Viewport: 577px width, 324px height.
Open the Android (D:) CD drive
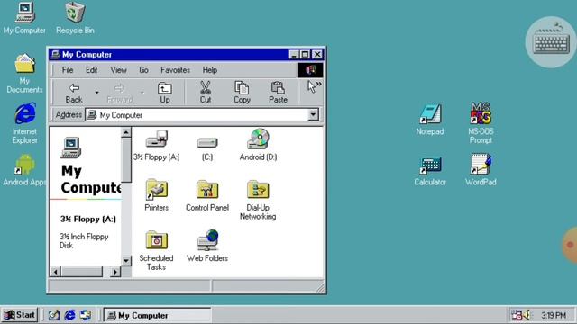coord(258,145)
